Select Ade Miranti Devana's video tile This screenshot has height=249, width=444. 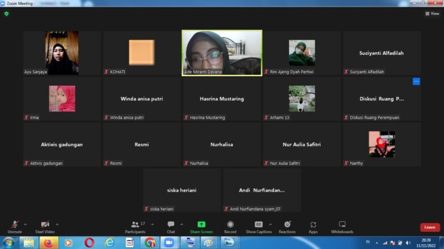tap(222, 52)
